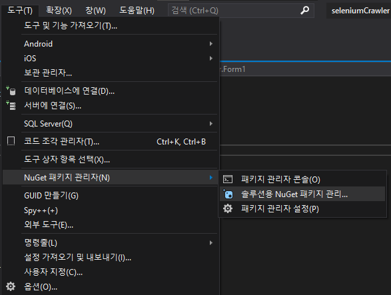Select the SQL Server(Q) entry
391x295 pixels.
111,123
